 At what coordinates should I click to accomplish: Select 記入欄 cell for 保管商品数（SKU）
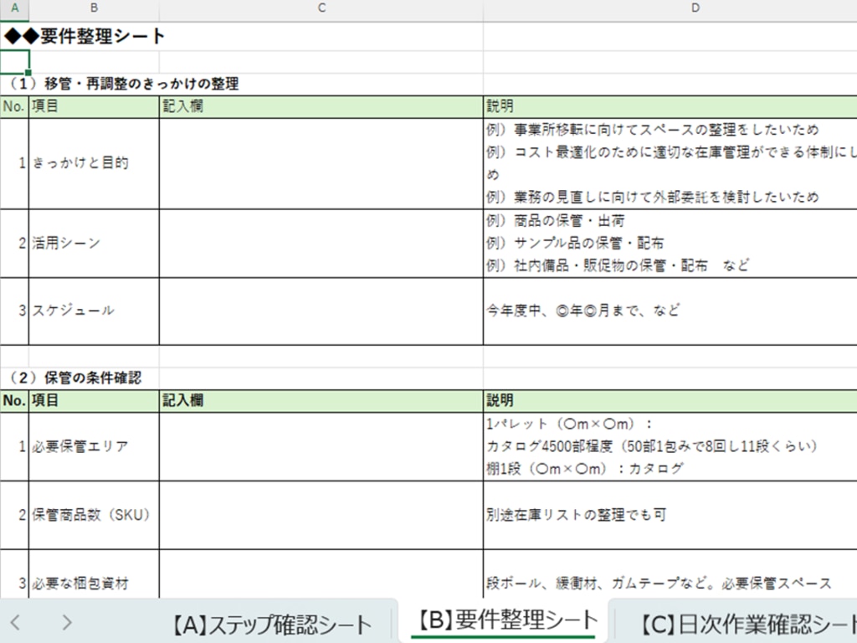pos(321,515)
